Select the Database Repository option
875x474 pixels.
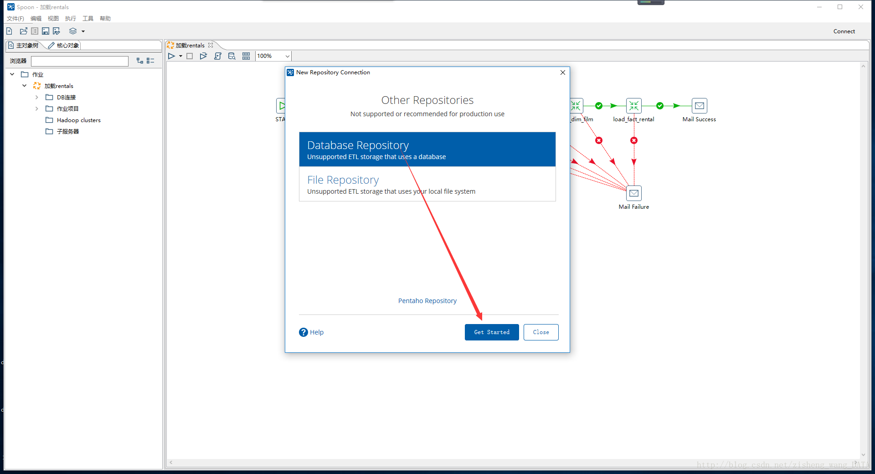click(427, 149)
